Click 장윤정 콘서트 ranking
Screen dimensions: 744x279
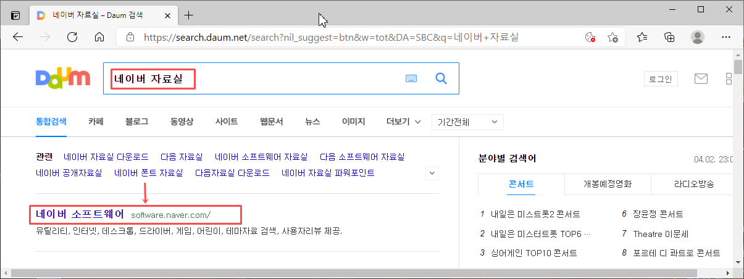tap(658, 215)
